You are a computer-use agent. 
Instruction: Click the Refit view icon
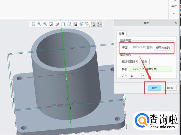pyautogui.click(x=34, y=24)
